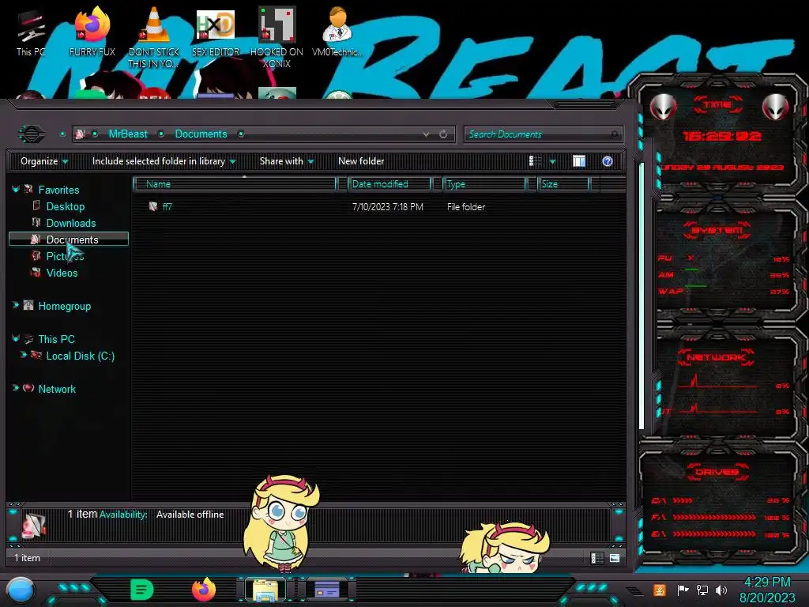The height and width of the screenshot is (607, 809).
Task: Select Desktop in Favorites
Action: [65, 206]
